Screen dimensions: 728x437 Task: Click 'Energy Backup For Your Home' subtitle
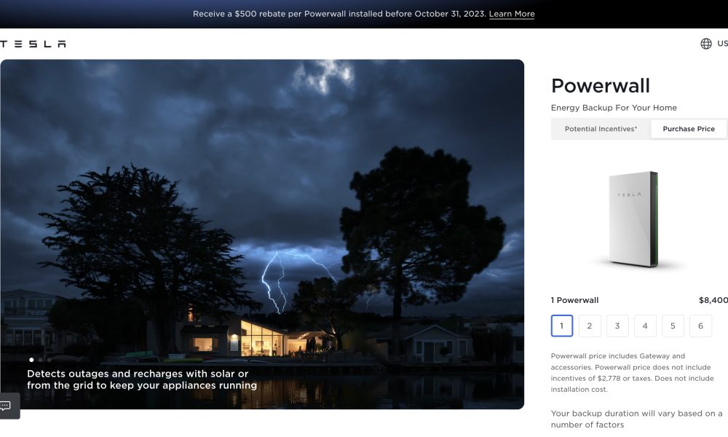[614, 108]
